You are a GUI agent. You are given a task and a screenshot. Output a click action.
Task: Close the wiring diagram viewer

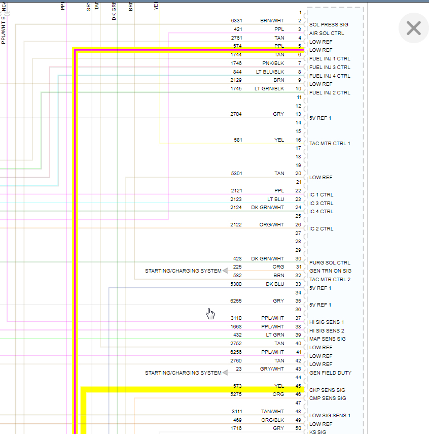(x=413, y=28)
